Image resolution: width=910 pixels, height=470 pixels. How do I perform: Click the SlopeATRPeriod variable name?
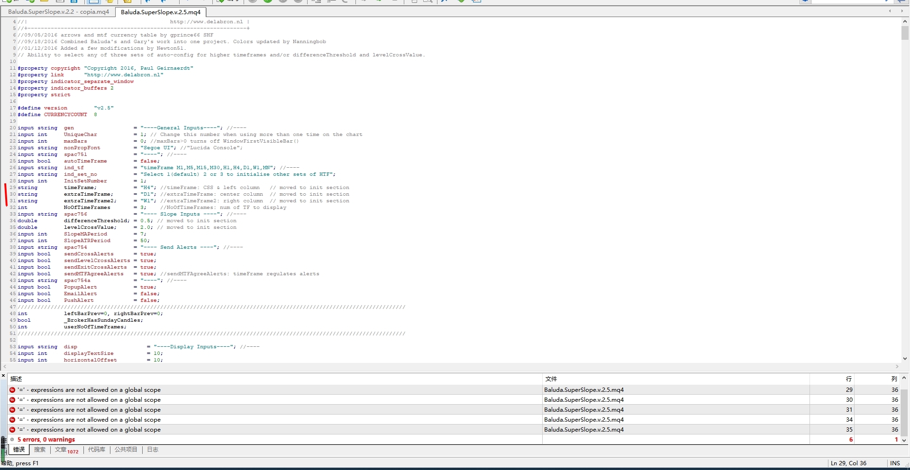point(87,241)
